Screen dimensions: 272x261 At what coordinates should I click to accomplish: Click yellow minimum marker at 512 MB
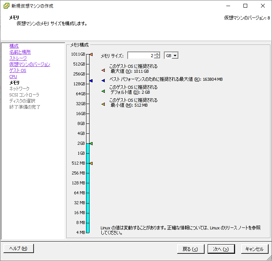click(x=91, y=163)
